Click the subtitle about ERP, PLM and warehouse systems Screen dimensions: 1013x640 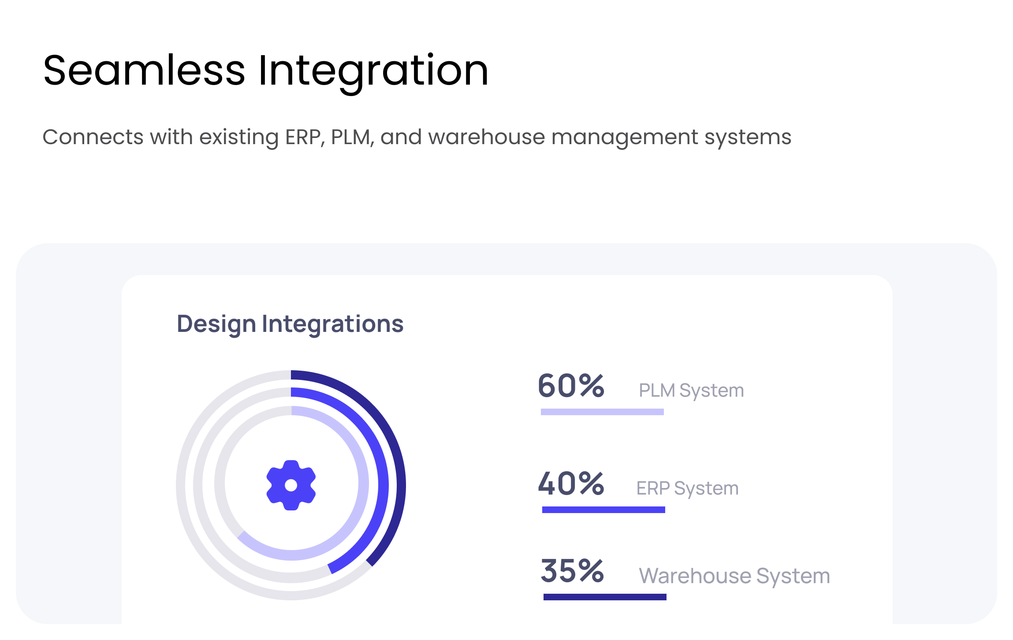coord(417,137)
